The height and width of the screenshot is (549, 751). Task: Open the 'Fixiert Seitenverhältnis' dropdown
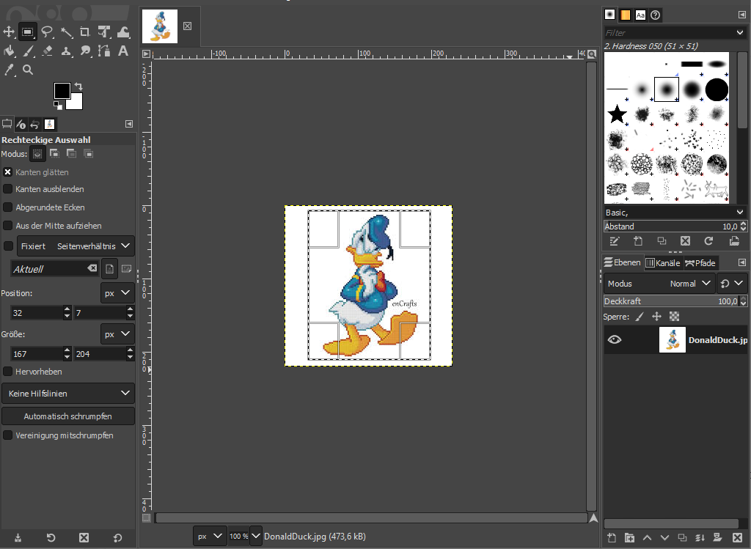pos(76,246)
